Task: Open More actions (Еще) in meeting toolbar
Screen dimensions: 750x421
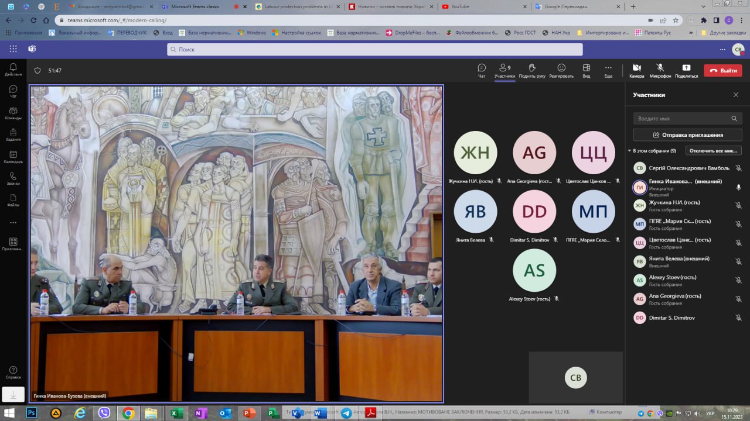Action: click(x=608, y=70)
